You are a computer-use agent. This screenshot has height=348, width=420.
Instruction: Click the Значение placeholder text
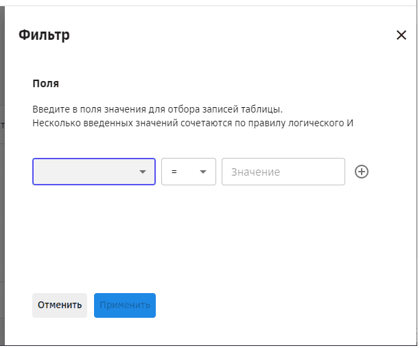[255, 172]
